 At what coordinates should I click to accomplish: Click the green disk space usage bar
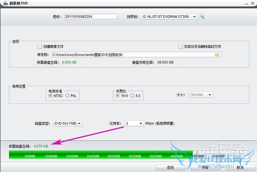pos(101,155)
